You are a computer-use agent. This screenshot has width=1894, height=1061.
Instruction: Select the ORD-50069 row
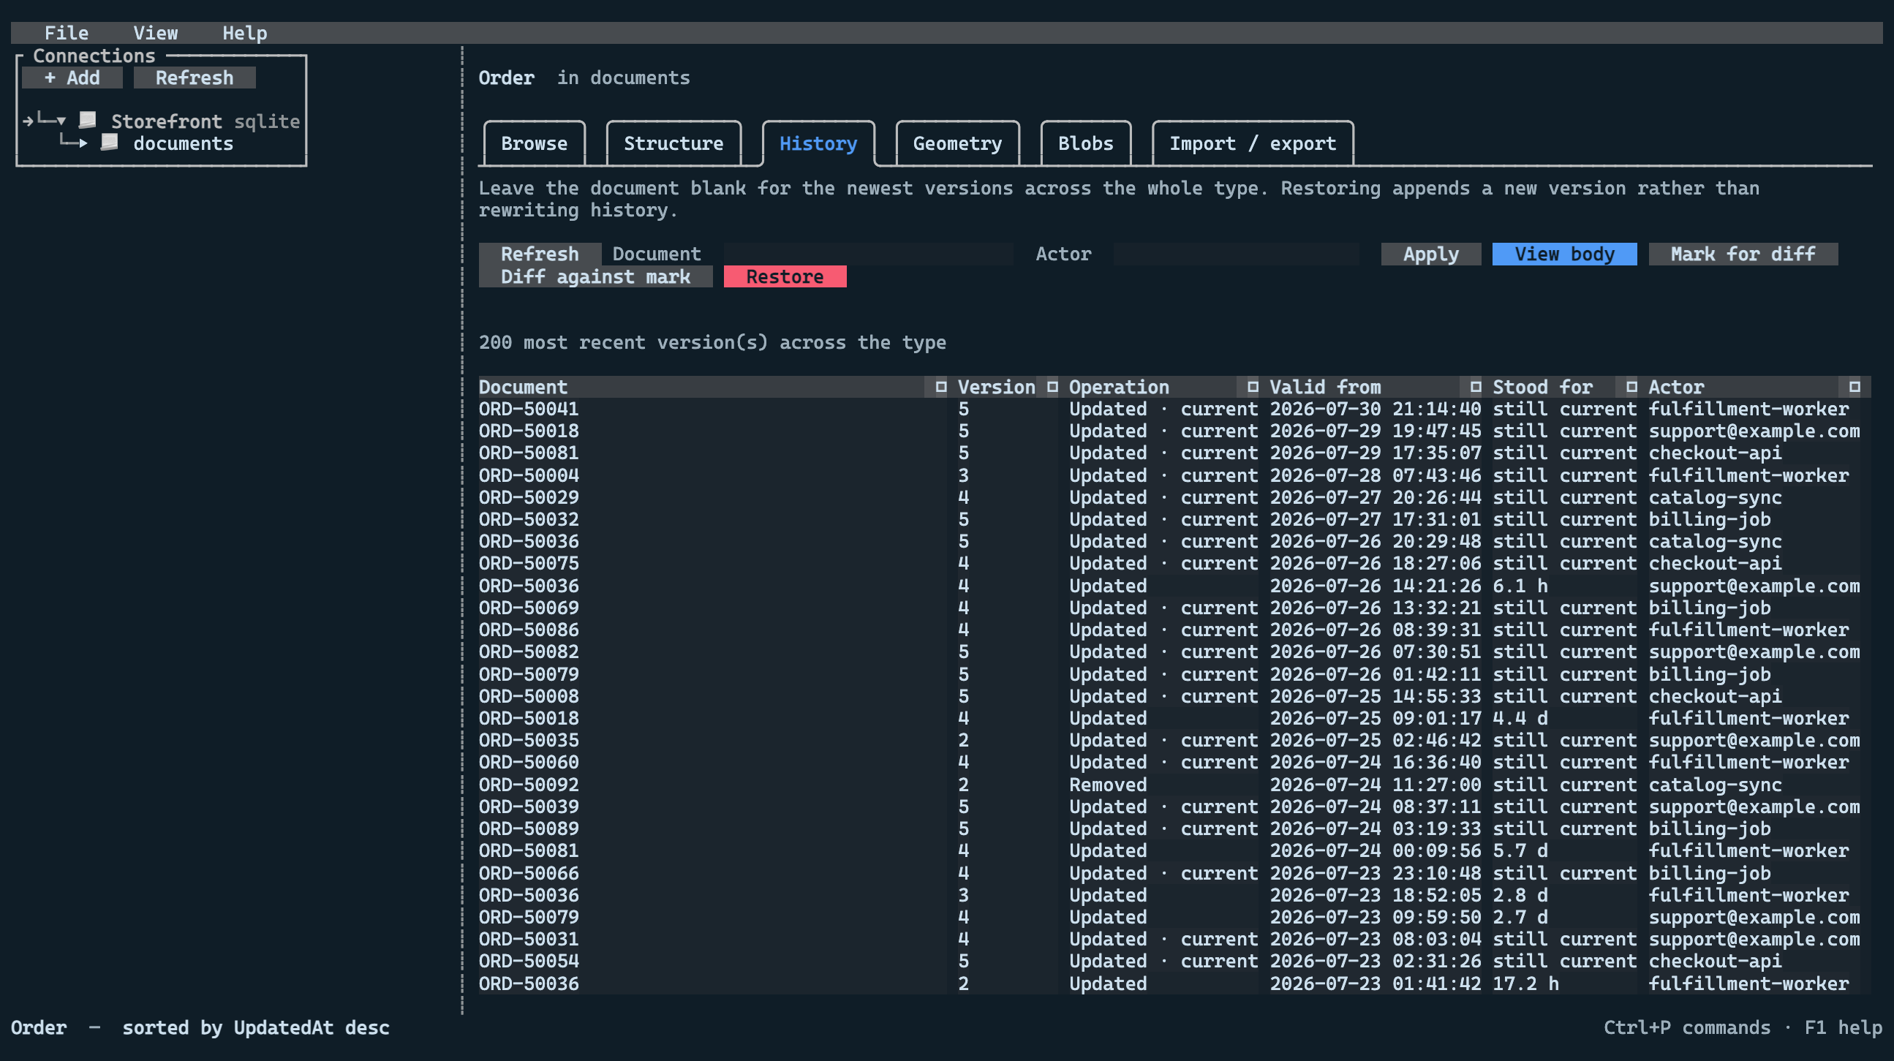1174,608
